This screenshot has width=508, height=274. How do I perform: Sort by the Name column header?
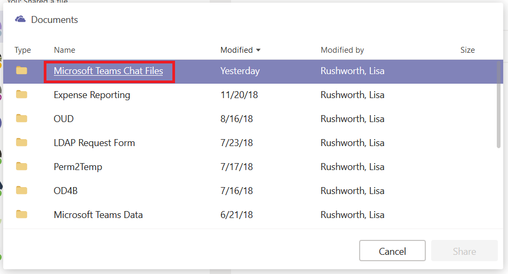(65, 50)
